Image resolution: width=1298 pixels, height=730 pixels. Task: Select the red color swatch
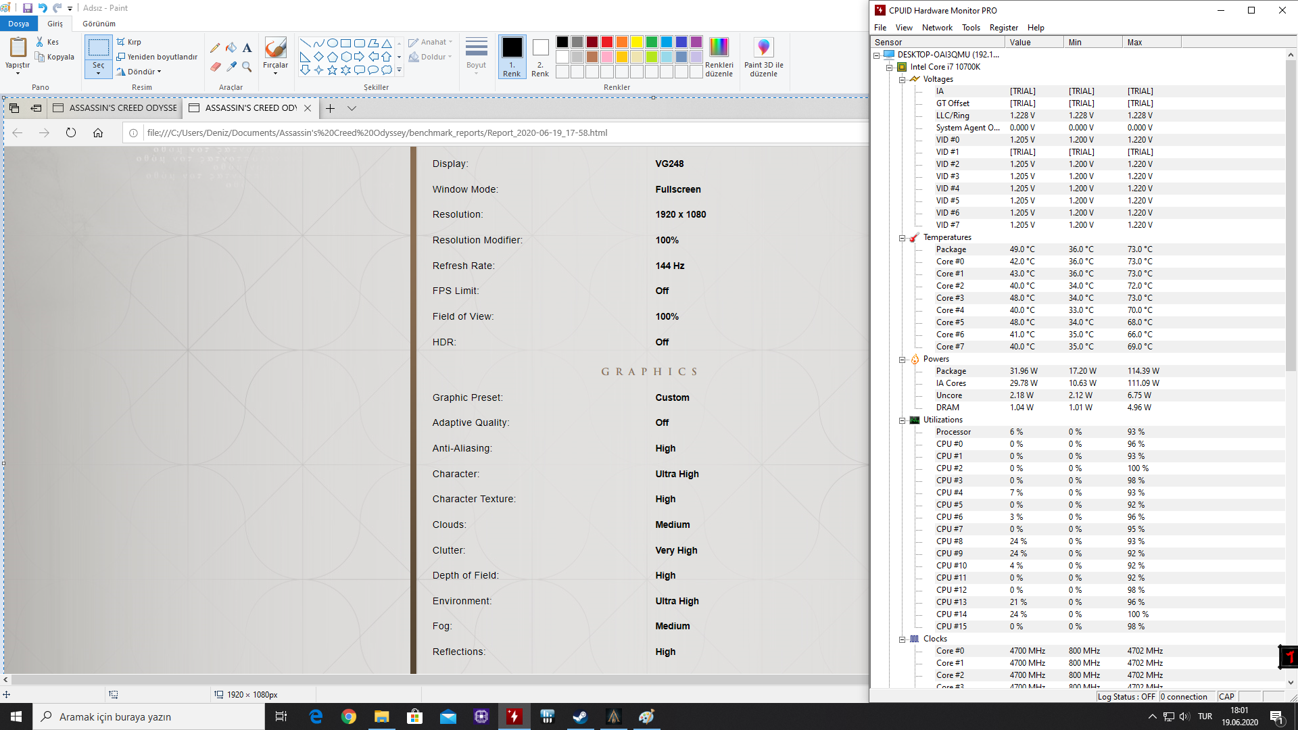click(607, 42)
